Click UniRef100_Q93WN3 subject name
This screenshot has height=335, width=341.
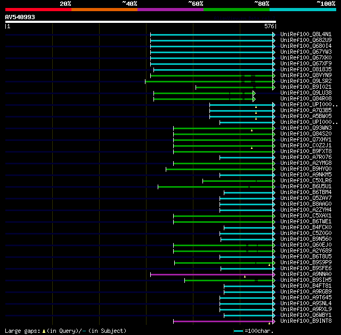click(x=306, y=128)
